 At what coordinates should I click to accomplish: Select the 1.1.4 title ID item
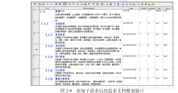point(49,70)
